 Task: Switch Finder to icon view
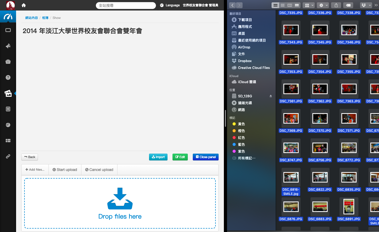(x=275, y=5)
